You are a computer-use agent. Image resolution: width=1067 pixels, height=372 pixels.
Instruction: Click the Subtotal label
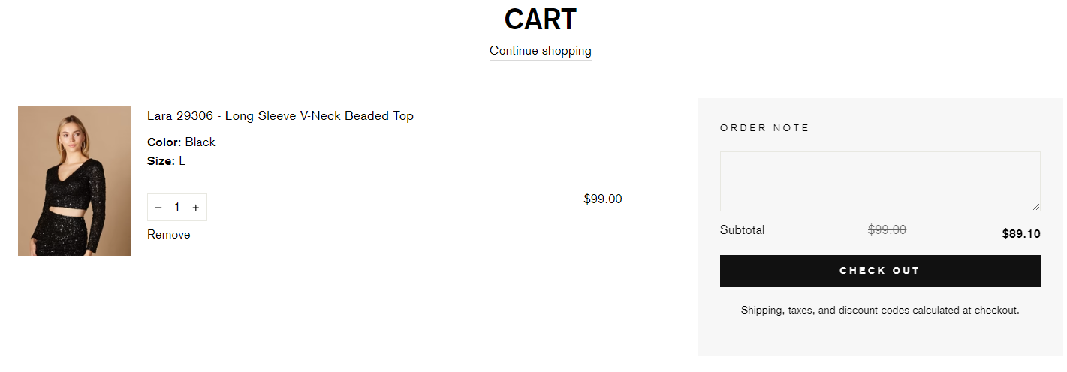click(x=742, y=230)
